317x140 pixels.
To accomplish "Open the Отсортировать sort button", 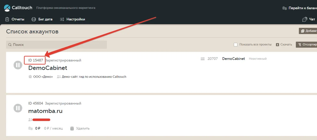I will [306, 45].
